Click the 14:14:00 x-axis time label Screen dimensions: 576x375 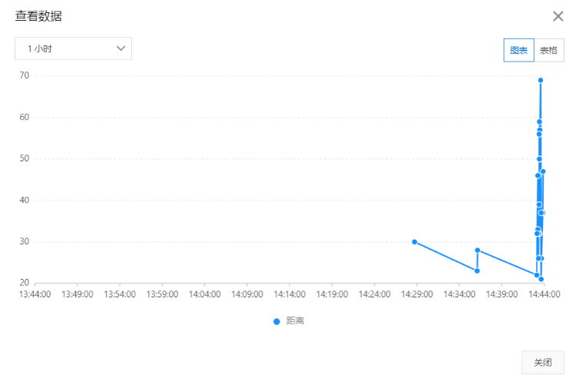(289, 294)
